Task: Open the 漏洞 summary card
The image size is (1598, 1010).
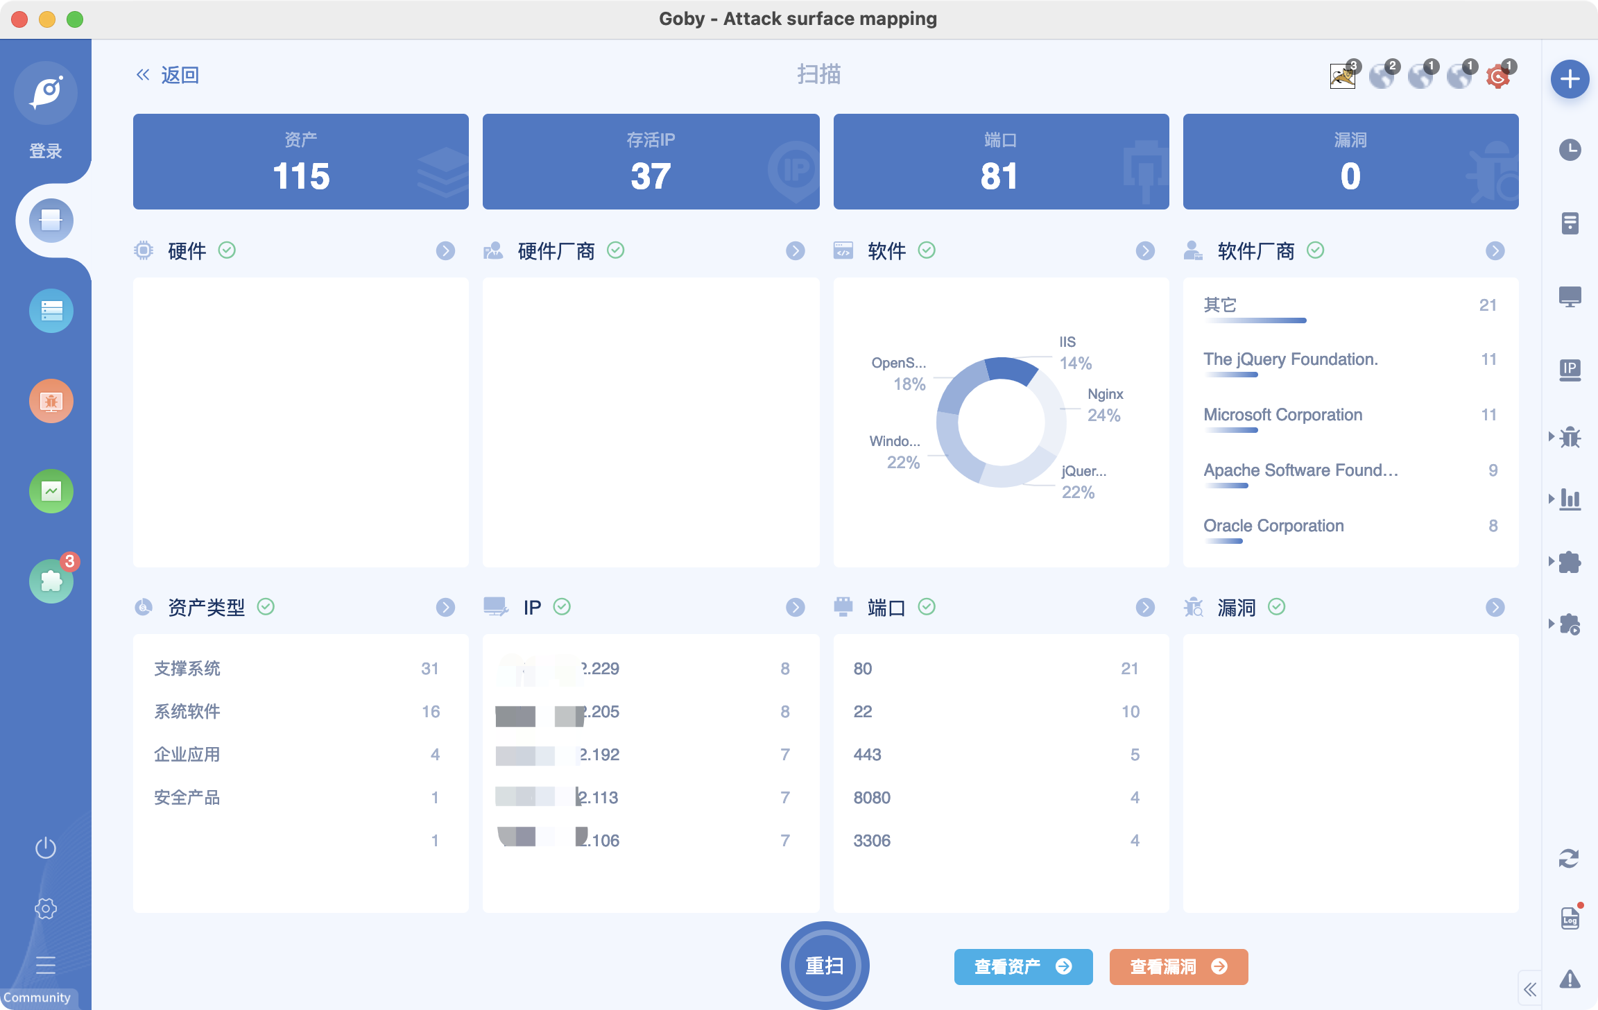Action: click(x=1350, y=162)
